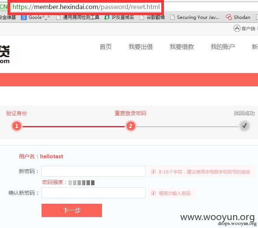Click the browser address bar URL
258x228 pixels.
pyautogui.click(x=86, y=7)
